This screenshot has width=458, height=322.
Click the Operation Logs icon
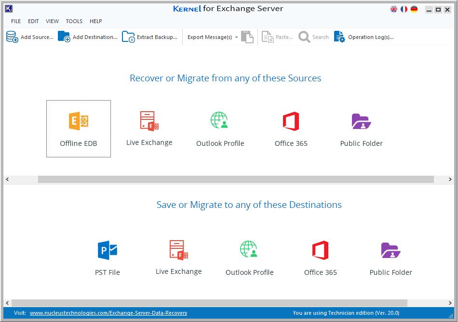tap(340, 37)
